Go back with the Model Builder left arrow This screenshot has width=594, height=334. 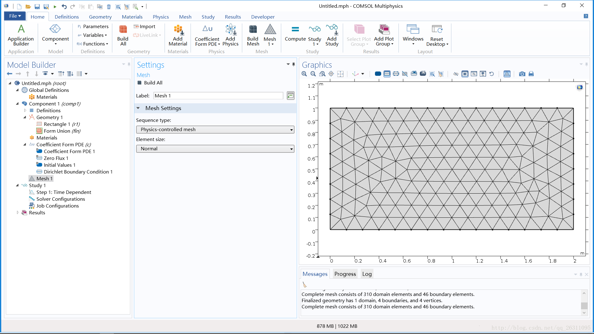pyautogui.click(x=10, y=74)
